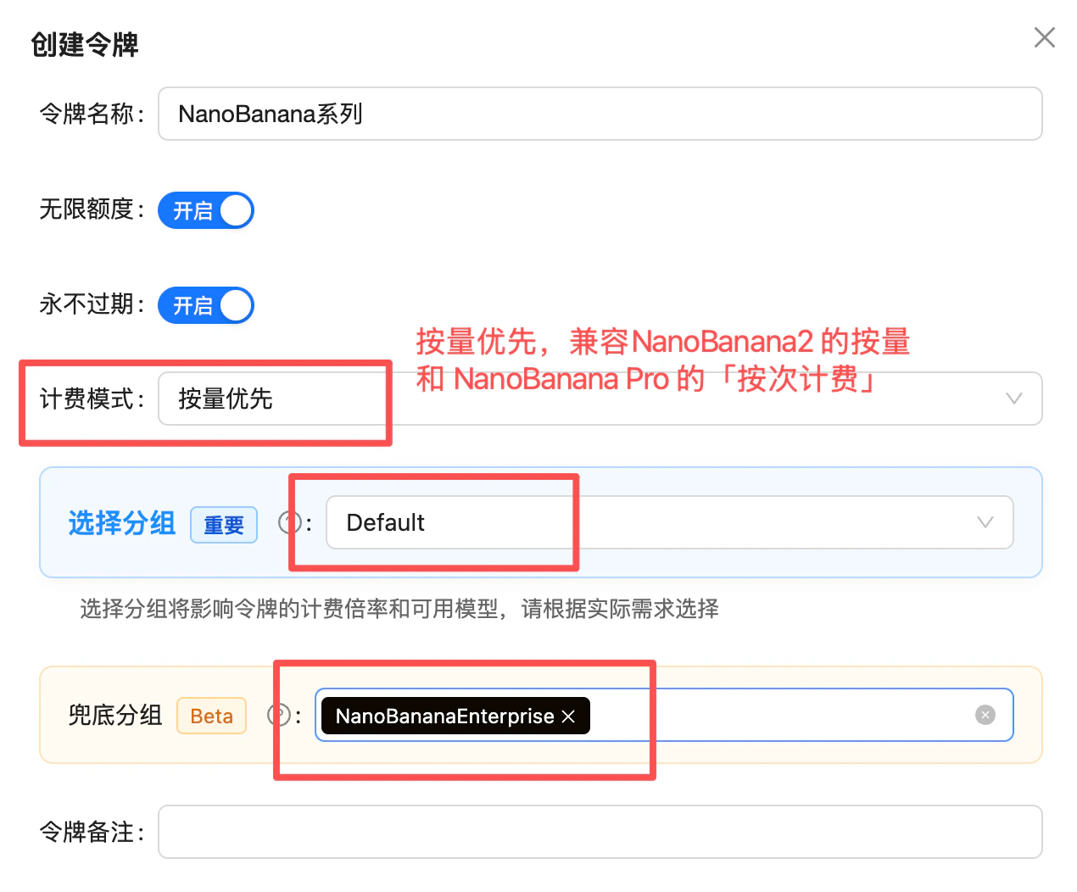Open the 计费模式 dropdown
Image resolution: width=1077 pixels, height=892 pixels.
click(x=600, y=399)
